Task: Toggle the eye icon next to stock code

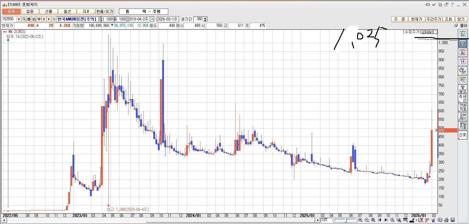Action: [39, 19]
